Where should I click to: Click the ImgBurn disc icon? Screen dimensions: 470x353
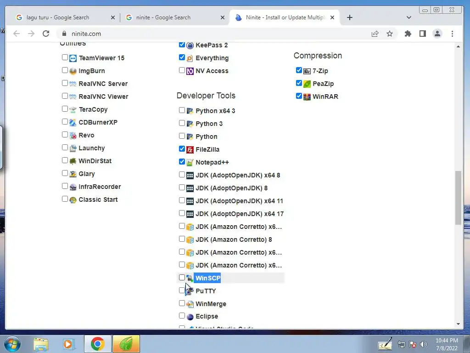click(x=73, y=71)
